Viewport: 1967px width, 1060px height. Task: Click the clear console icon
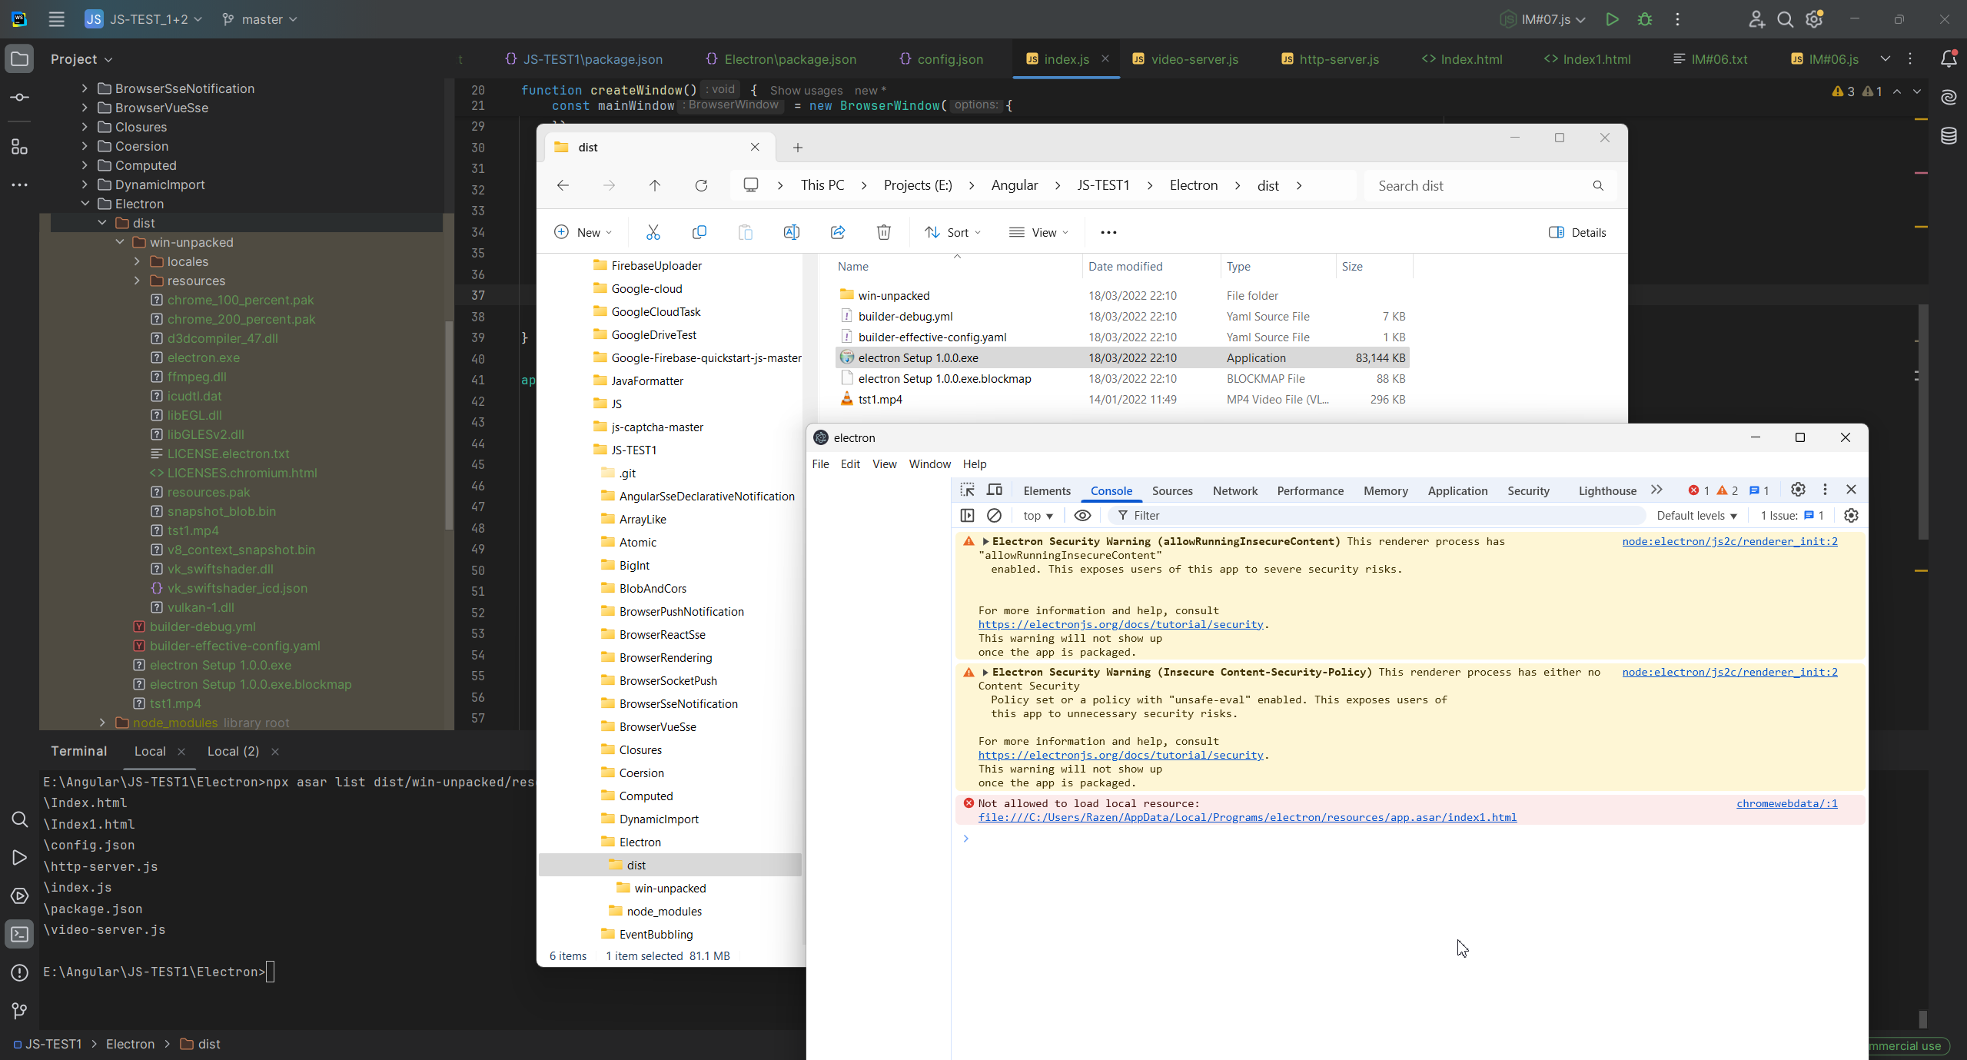pos(994,516)
